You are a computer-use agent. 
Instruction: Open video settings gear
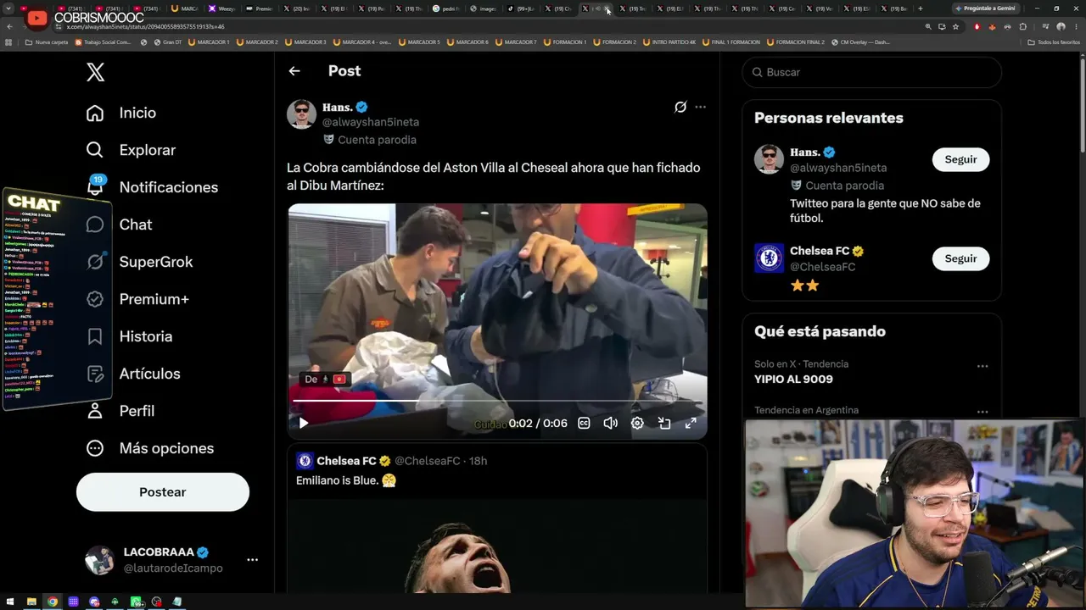(637, 424)
